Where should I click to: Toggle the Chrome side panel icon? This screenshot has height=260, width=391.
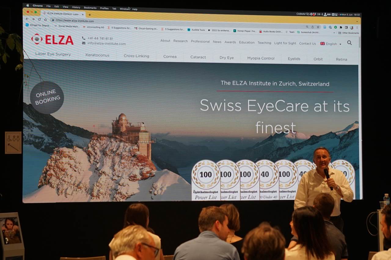[346, 27]
